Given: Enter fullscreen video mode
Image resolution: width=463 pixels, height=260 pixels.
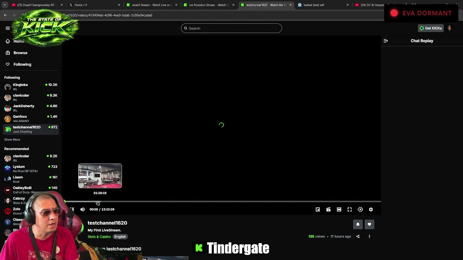Looking at the screenshot, I should pos(349,209).
